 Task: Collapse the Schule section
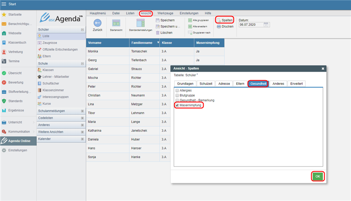click(83, 64)
